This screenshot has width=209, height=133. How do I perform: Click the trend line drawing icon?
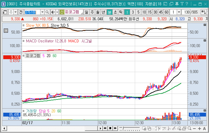(x=164, y=129)
